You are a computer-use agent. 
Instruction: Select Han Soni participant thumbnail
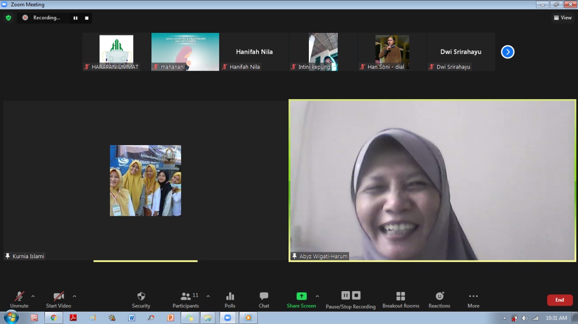[392, 52]
